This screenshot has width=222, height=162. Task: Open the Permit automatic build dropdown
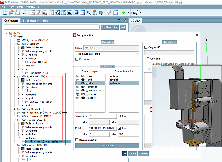(x=137, y=54)
